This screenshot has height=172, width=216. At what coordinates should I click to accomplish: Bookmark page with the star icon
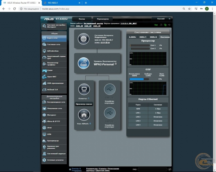pos(189,9)
